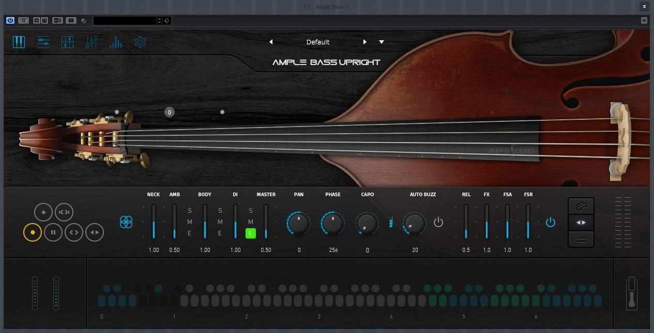This screenshot has height=333, width=654.
Task: Enable the R read automation button
Action: (37, 20)
